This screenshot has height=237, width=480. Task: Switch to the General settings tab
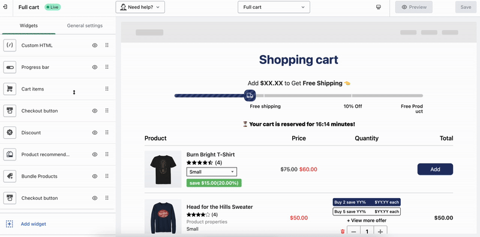(x=85, y=26)
